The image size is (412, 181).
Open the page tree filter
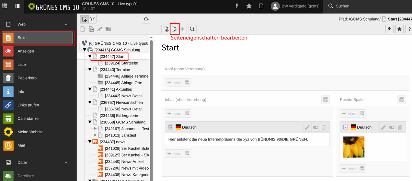tap(92, 19)
